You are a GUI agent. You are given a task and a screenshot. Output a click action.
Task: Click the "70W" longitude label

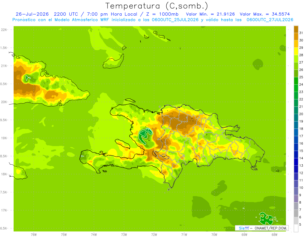214,234
